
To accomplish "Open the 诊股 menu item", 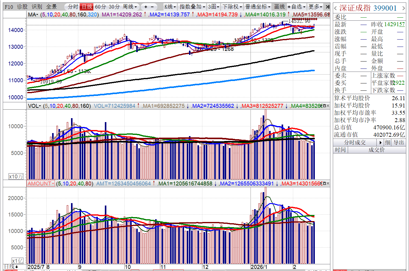I will tap(22, 7).
